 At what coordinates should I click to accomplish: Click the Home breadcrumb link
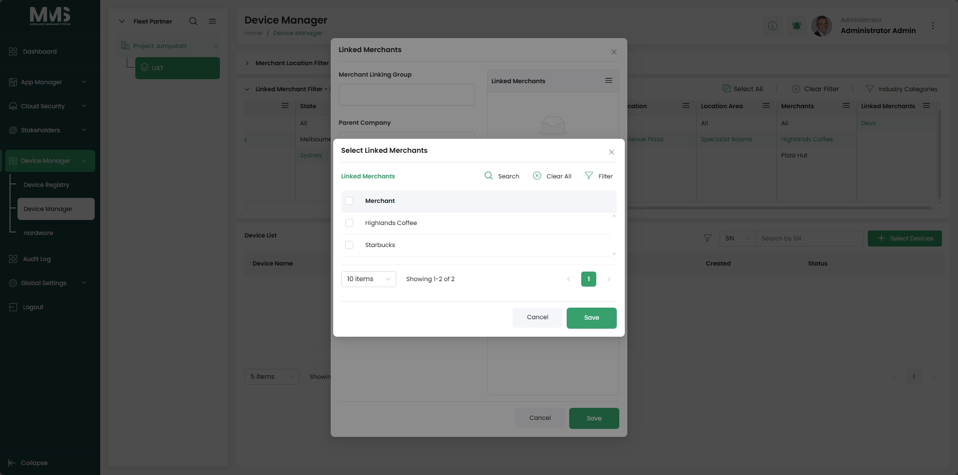(254, 33)
